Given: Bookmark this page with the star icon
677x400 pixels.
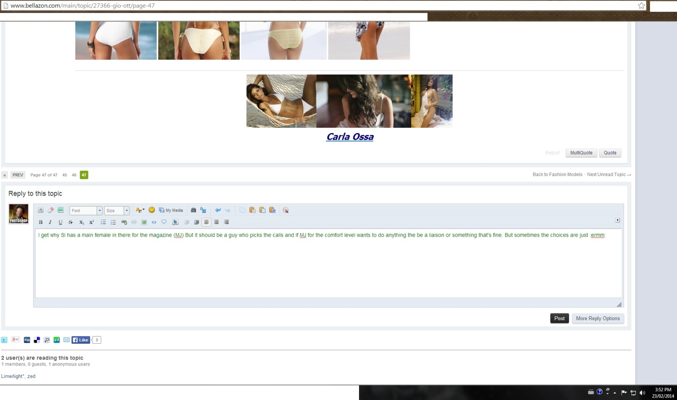Looking at the screenshot, I should [x=641, y=6].
